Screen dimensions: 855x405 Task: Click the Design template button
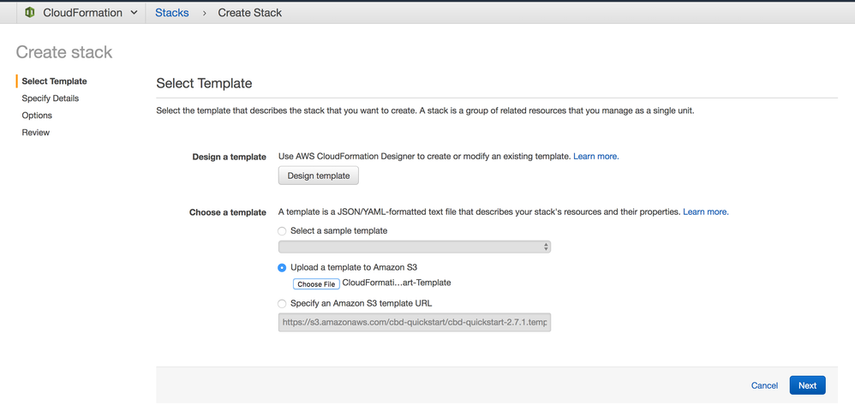[319, 176]
